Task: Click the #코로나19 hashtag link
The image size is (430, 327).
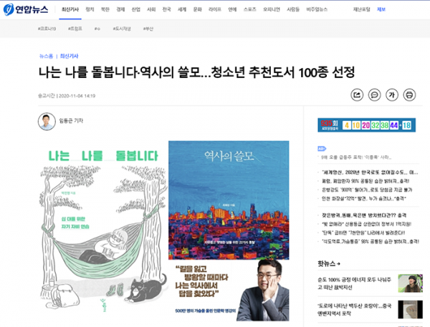Action: (49, 28)
